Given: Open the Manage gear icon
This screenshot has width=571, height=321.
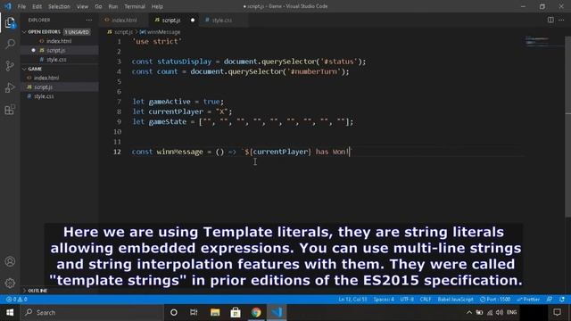Looking at the screenshot, I should point(10,283).
